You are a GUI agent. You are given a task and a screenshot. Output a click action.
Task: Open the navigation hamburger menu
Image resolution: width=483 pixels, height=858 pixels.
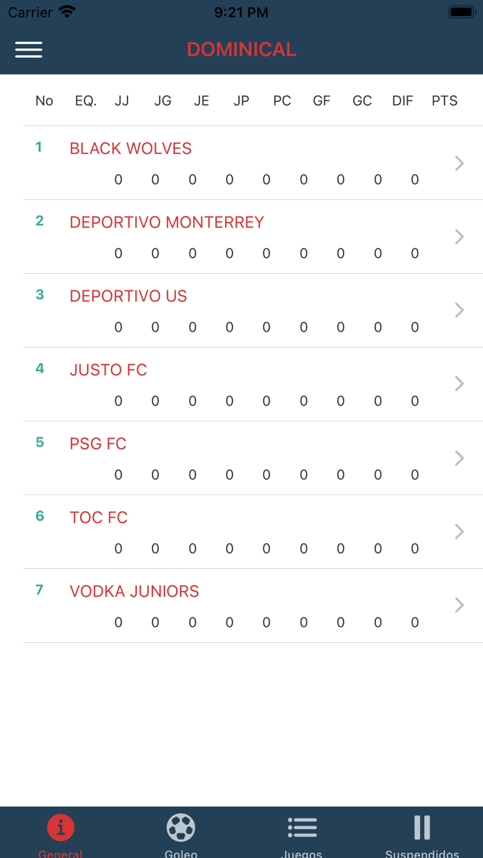(28, 49)
